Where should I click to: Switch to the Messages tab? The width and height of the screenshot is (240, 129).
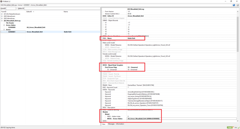(x=111, y=124)
